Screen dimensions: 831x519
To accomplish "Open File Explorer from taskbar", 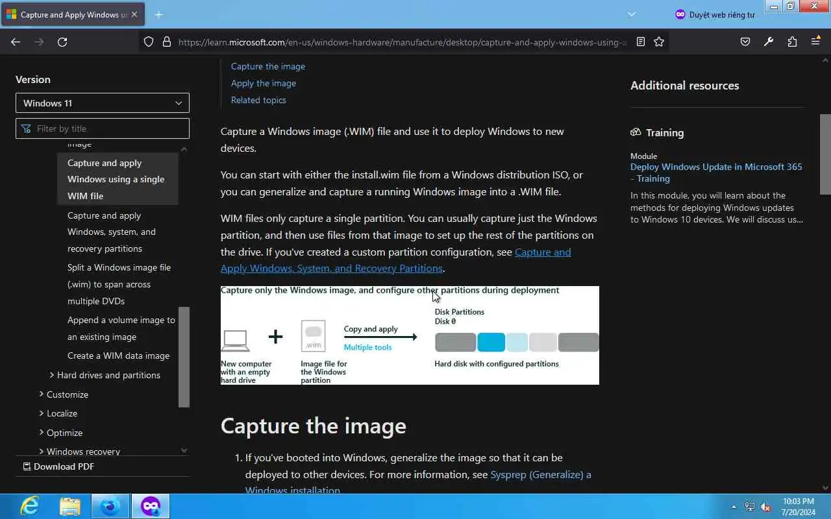I will pyautogui.click(x=70, y=506).
